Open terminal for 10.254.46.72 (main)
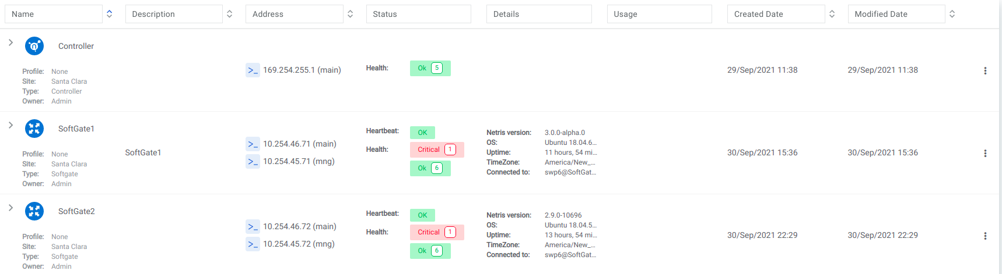Viewport: 1002px width, 274px height. (x=253, y=226)
